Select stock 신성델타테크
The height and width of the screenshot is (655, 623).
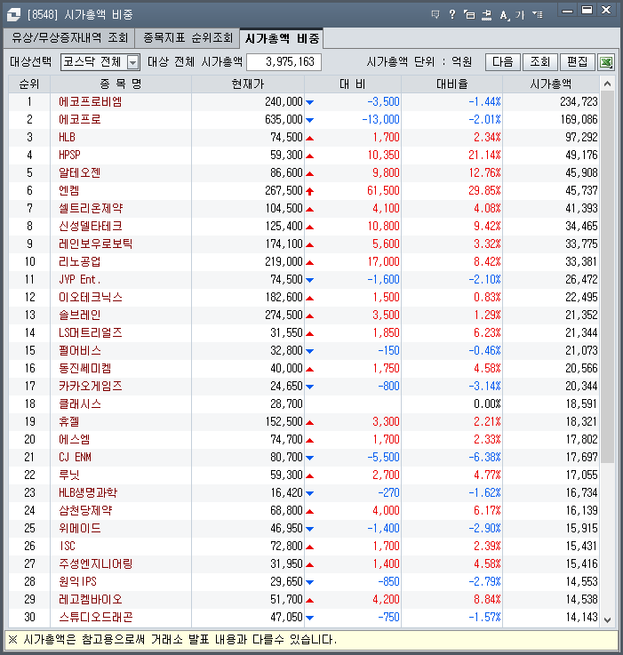tap(91, 226)
